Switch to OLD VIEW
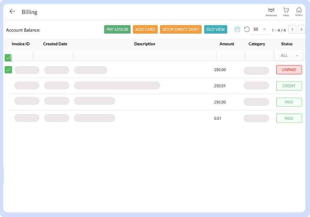 [216, 29]
